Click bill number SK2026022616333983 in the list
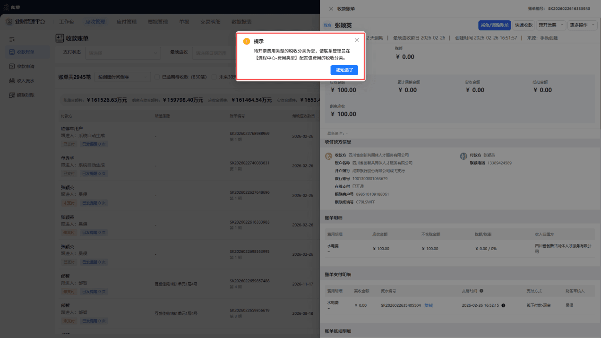601x338 pixels. click(x=249, y=222)
